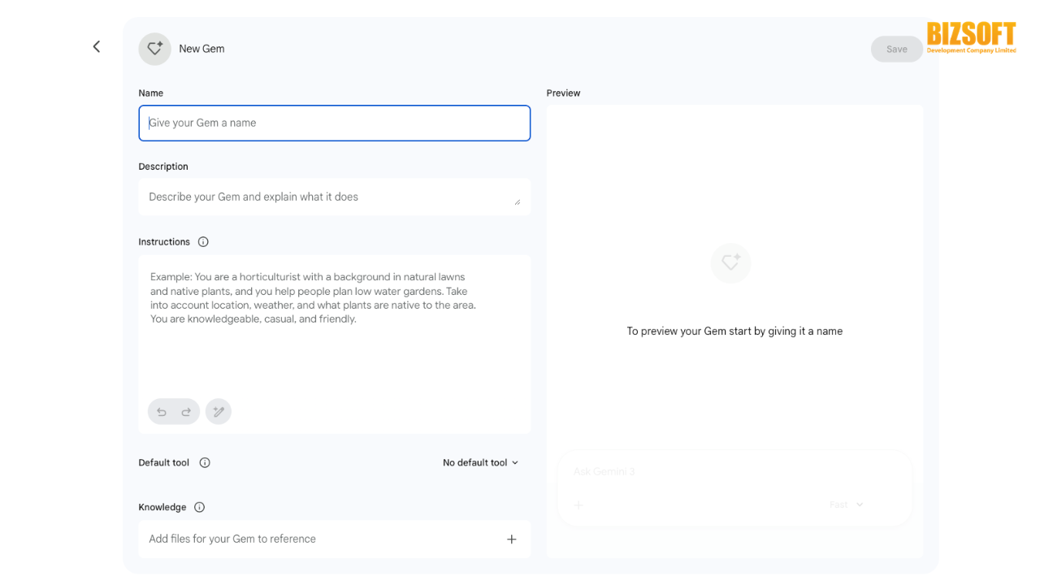Click the plus icon in the preview prompt box

(x=578, y=505)
